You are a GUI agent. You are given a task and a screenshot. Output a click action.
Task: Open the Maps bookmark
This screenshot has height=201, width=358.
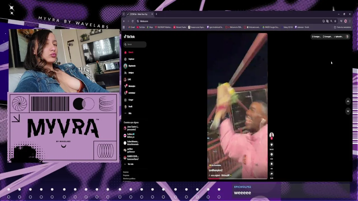click(150, 27)
